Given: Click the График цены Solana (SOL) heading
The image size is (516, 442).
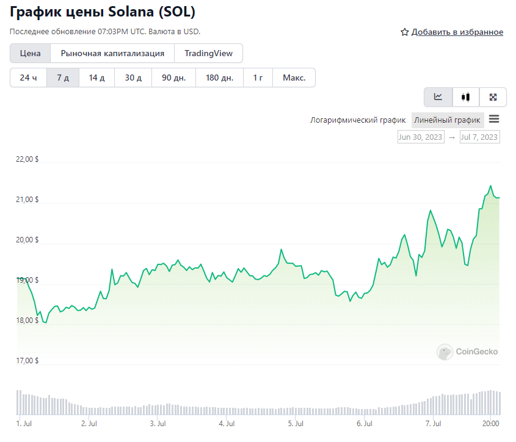Looking at the screenshot, I should point(103,12).
